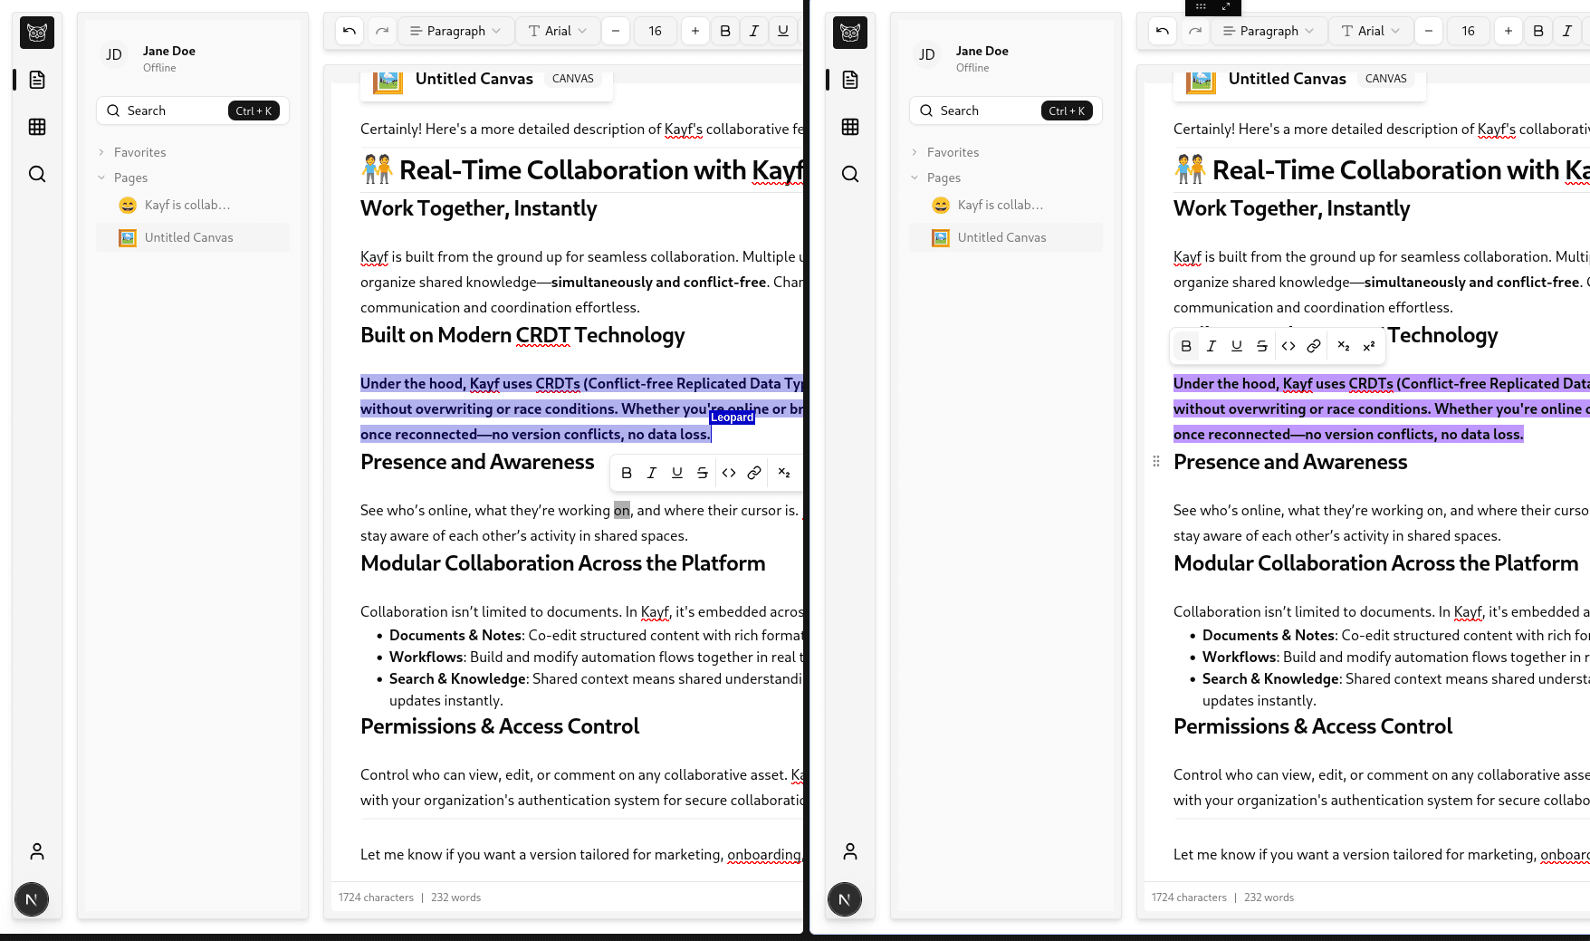The width and height of the screenshot is (1590, 941).
Task: Toggle Bold in left window top toolbar
Action: [x=725, y=31]
